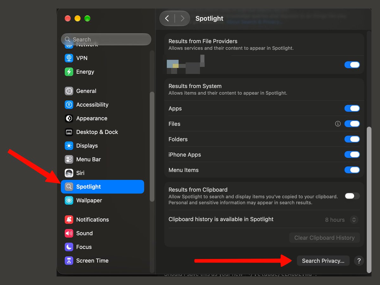Turn off the Apps results toggle
Viewport: 380px width, 285px height.
352,109
